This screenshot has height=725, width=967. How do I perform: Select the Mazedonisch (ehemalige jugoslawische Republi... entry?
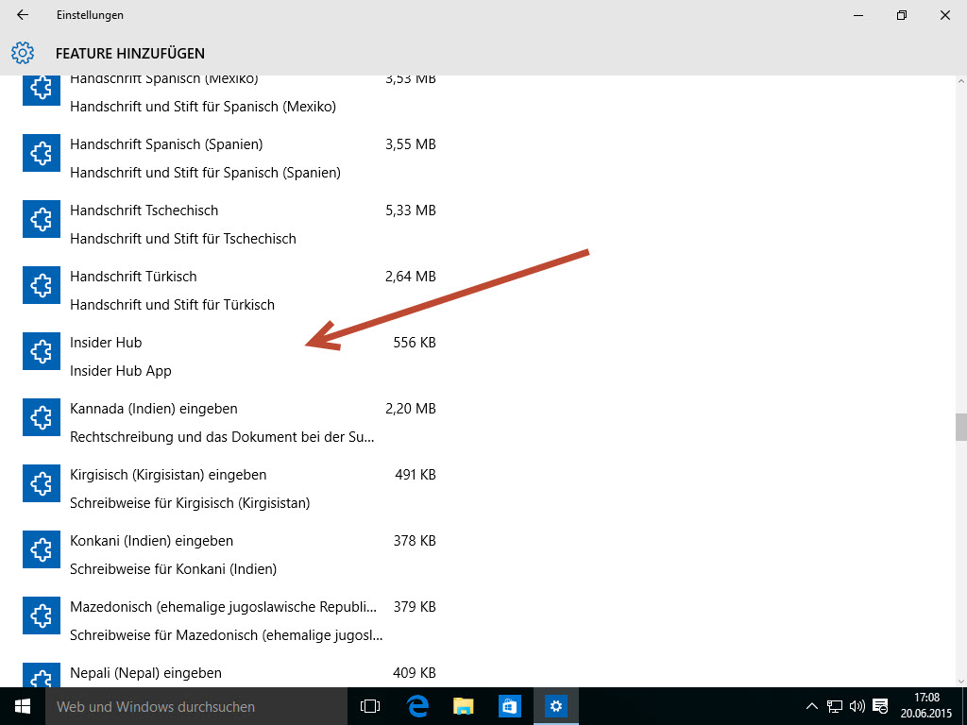click(x=229, y=620)
